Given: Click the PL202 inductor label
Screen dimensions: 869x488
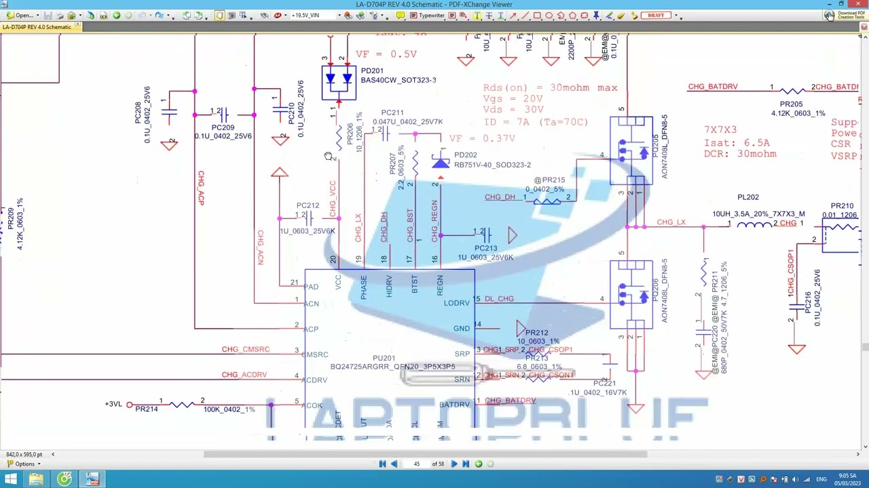Looking at the screenshot, I should pos(748,197).
